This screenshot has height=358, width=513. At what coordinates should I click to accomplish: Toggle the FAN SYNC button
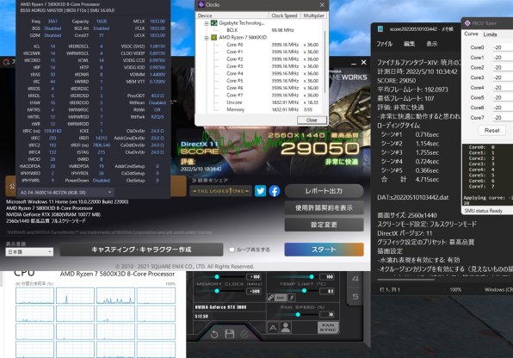(328, 328)
